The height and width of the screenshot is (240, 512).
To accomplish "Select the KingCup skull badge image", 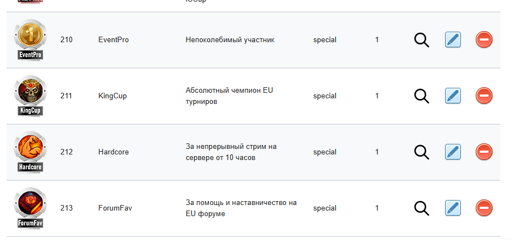I will [31, 96].
